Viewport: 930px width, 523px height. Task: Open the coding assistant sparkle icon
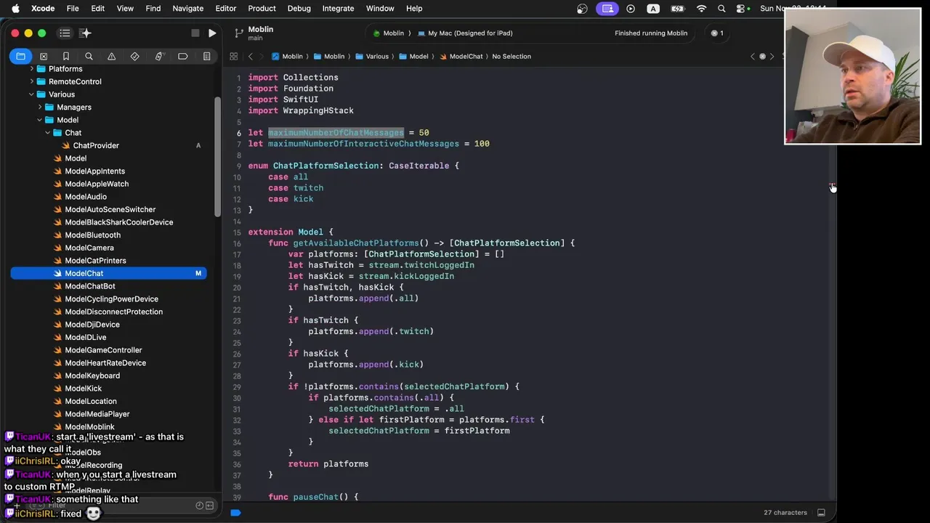85,33
